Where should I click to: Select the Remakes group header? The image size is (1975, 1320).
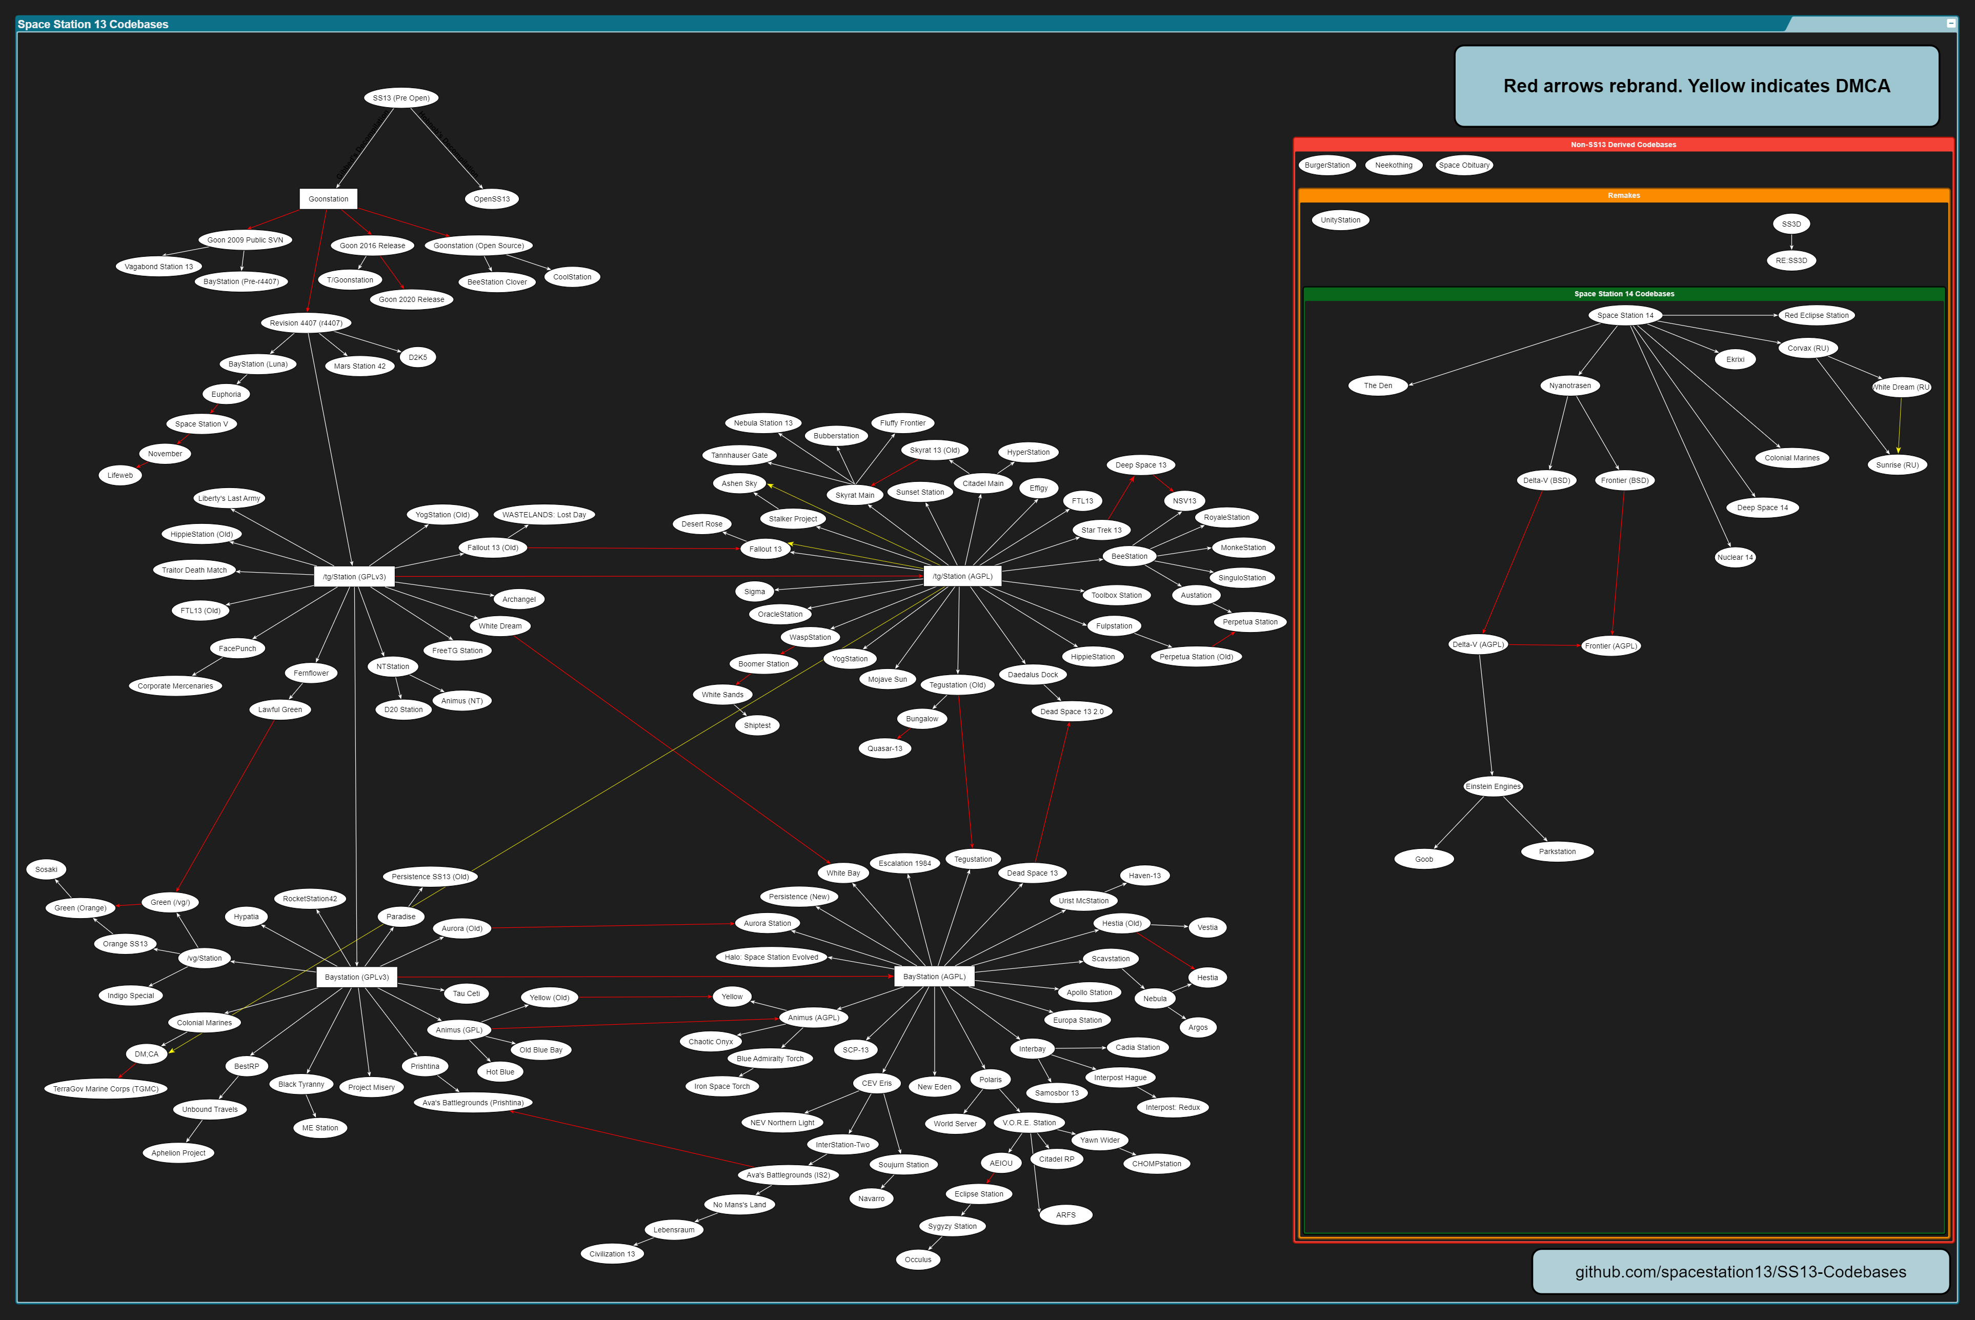coord(1624,195)
